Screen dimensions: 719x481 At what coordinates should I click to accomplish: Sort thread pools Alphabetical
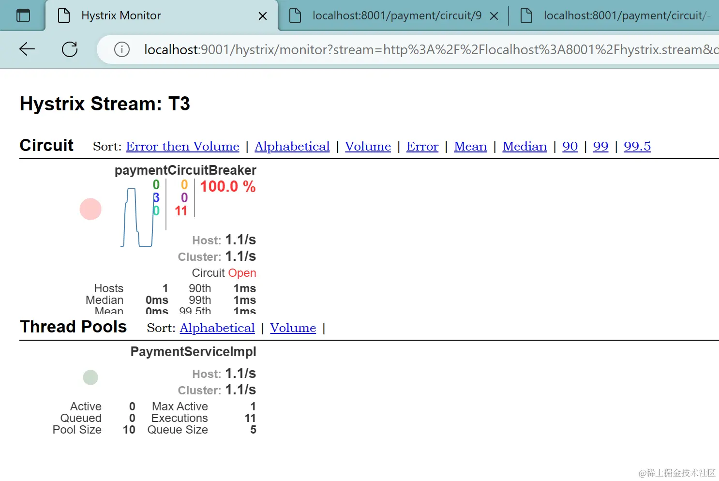coord(217,328)
